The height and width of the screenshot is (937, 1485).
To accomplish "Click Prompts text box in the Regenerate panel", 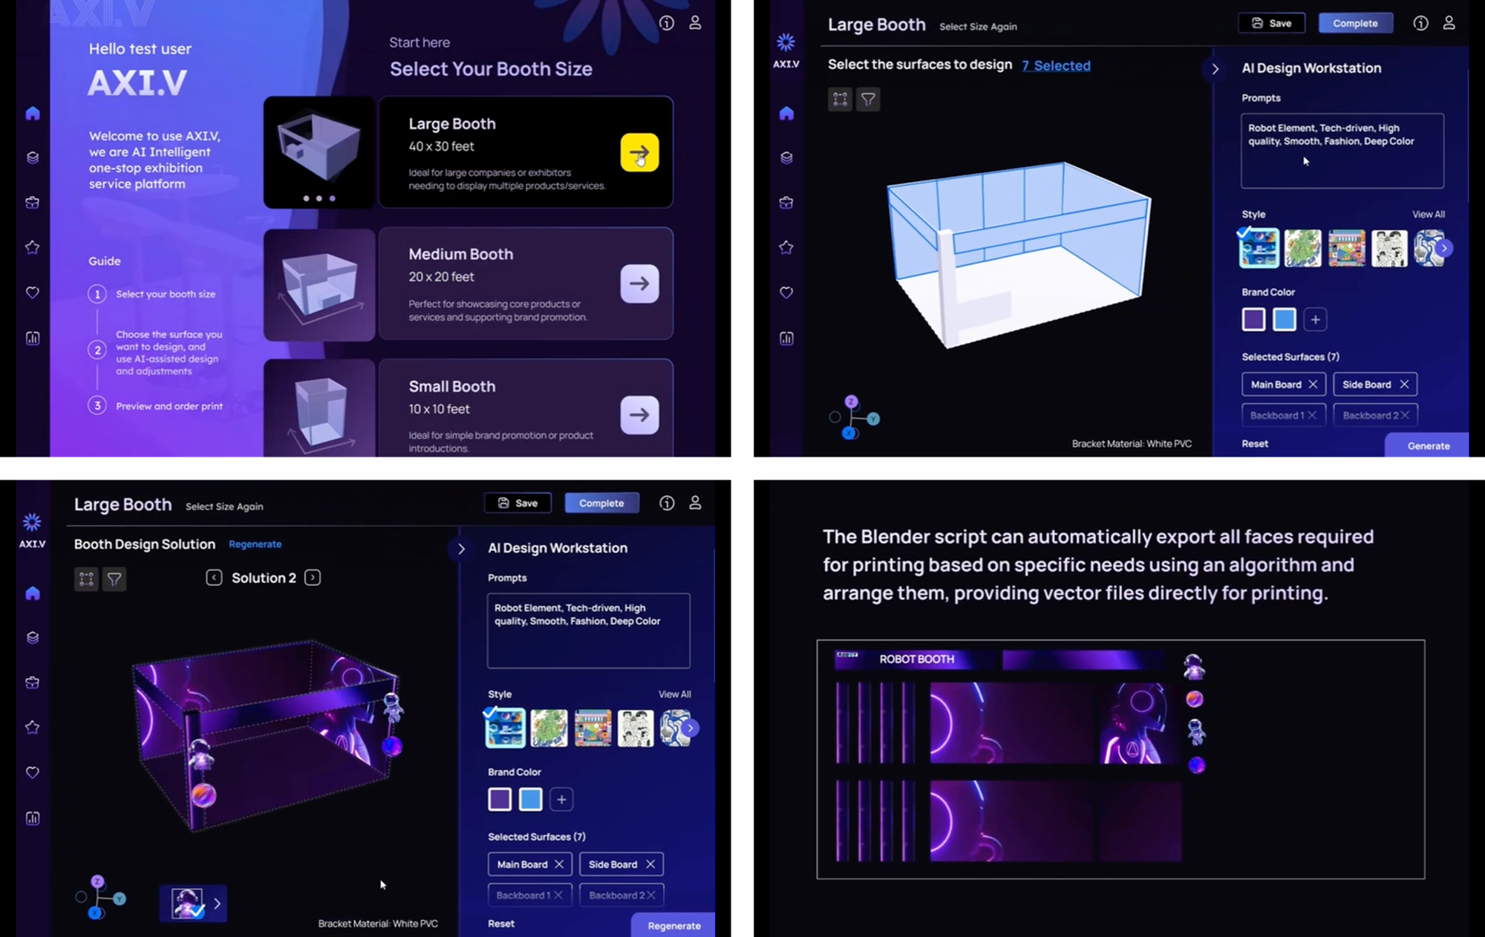I will [588, 630].
